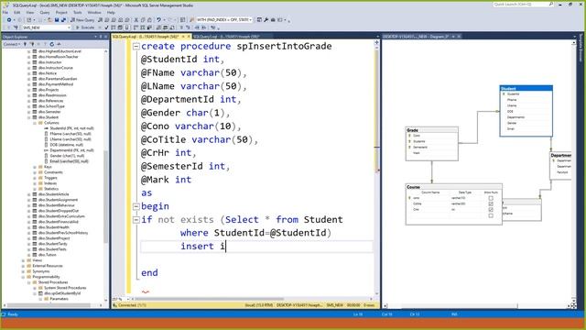
Task: Expand the dbo.Instructor table node
Action: click(x=29, y=62)
